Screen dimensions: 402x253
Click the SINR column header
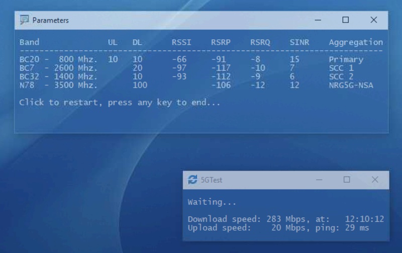coord(299,42)
